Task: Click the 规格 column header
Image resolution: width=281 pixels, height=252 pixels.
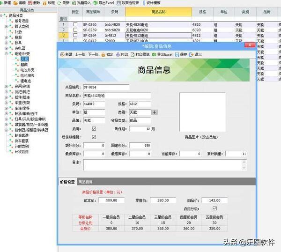Action: click(202, 12)
